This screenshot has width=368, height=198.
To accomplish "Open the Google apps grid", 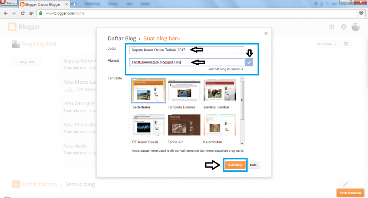I will pyautogui.click(x=331, y=27).
